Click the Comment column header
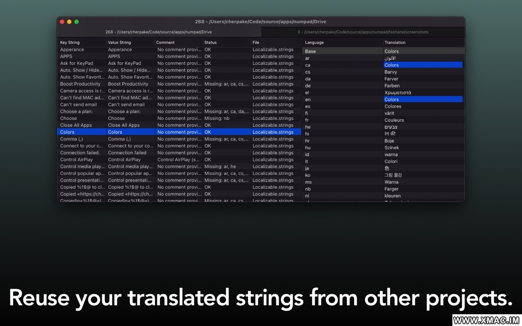 coord(165,43)
